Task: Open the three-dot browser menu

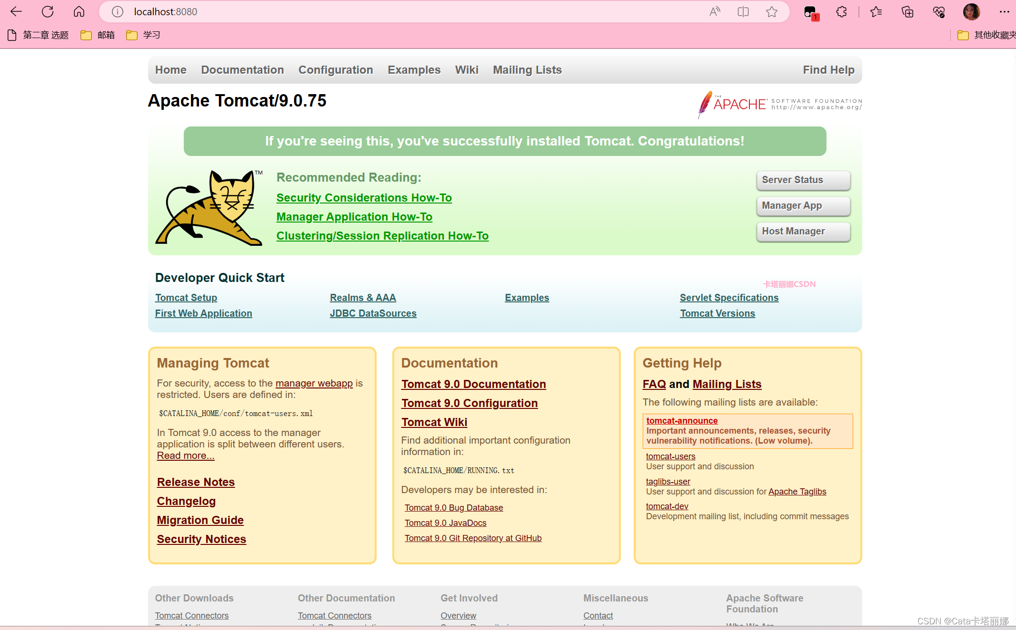Action: (1004, 12)
